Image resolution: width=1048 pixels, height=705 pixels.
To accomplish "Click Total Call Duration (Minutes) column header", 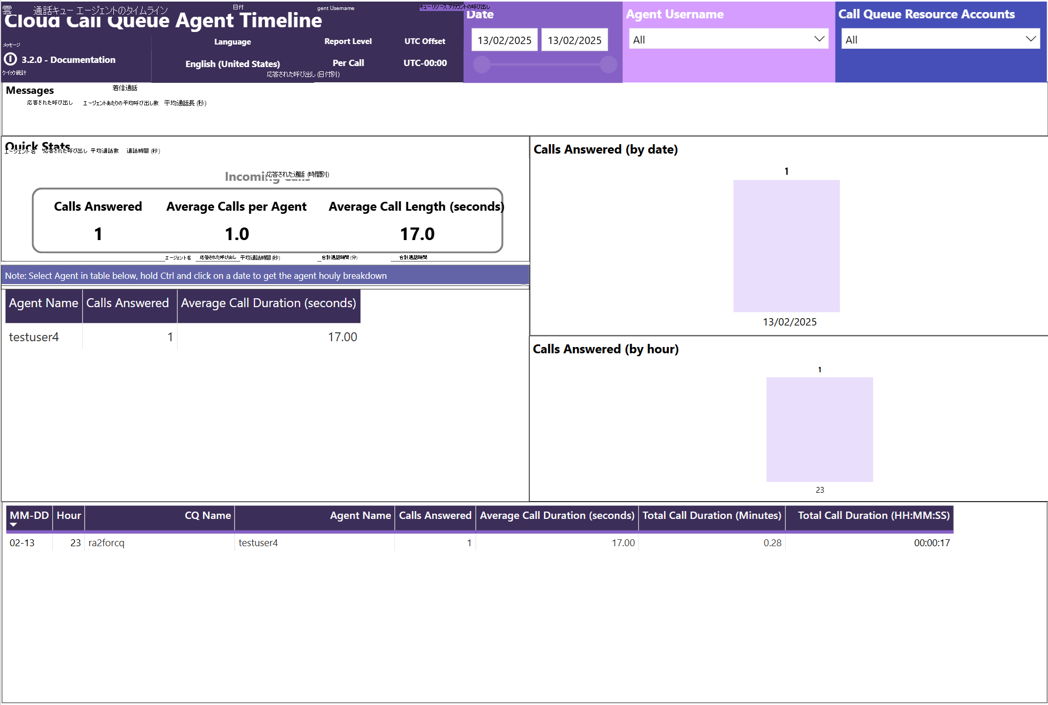I will click(711, 516).
